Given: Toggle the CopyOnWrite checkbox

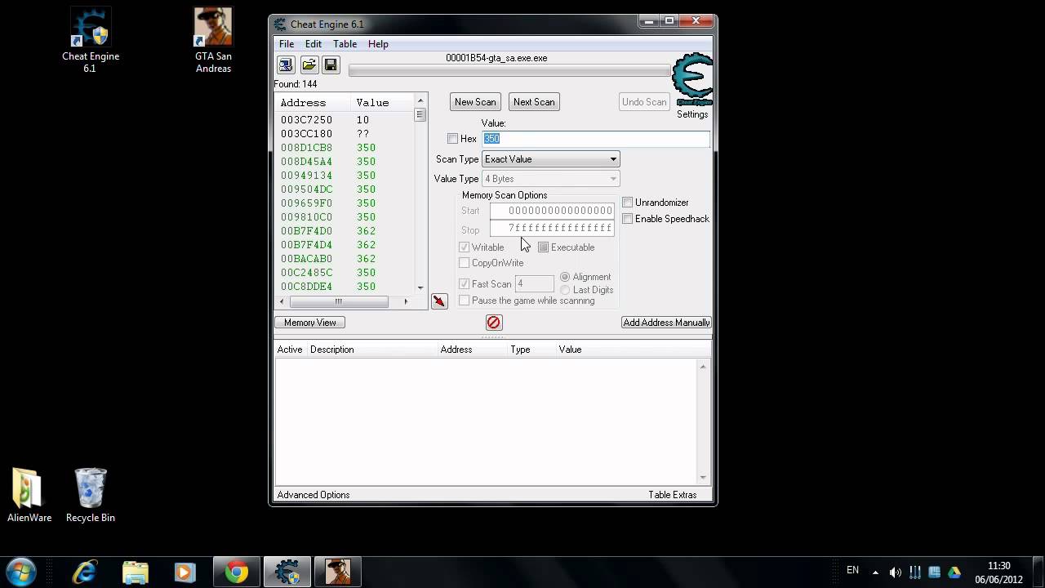Looking at the screenshot, I should pos(464,263).
